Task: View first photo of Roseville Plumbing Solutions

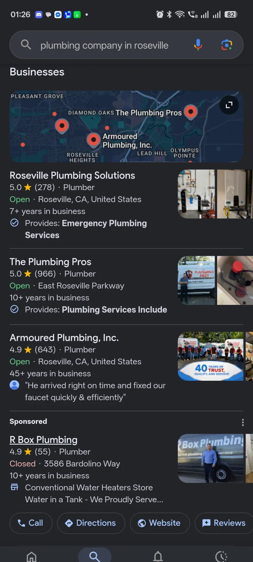Action: coord(196,194)
